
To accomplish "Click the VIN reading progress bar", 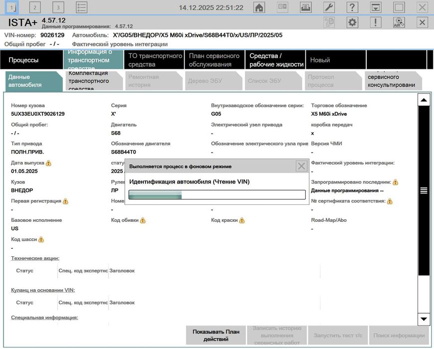I will pyautogui.click(x=217, y=194).
